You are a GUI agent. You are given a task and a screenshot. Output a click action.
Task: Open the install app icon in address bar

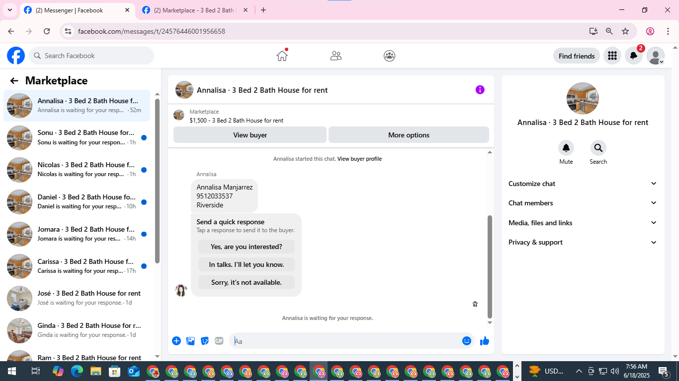[594, 31]
